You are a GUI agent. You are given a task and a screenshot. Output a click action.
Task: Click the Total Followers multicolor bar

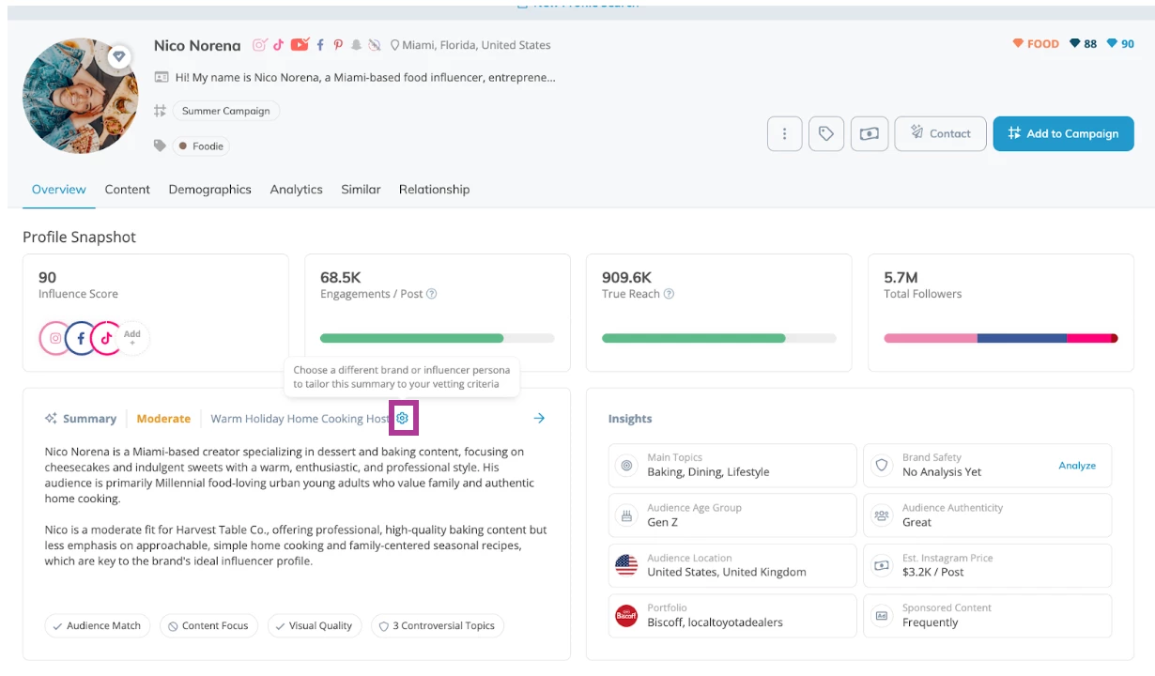[x=1001, y=338]
